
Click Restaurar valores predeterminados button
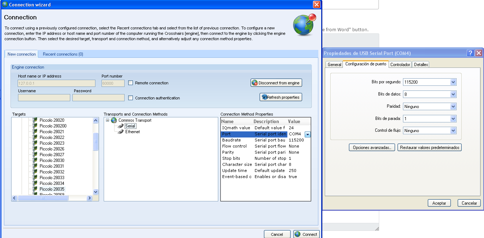click(430, 148)
